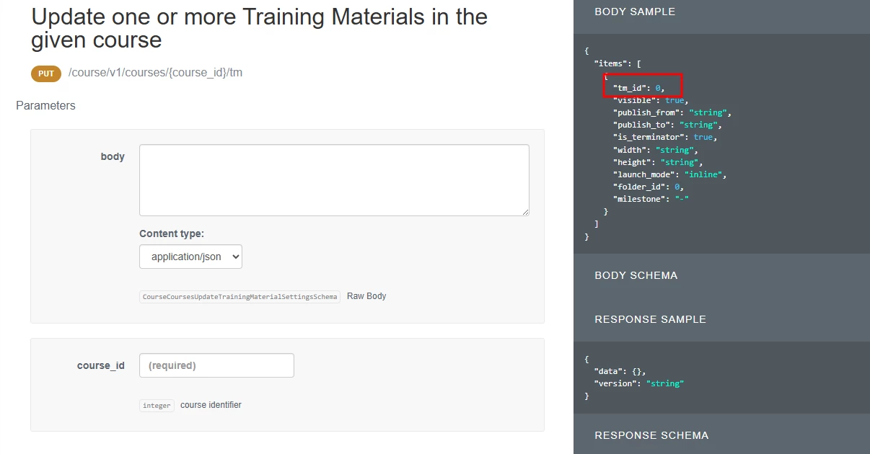The width and height of the screenshot is (870, 454).
Task: Click the endpoint path /course/v1/courses/{course_id}/tm
Action: [155, 73]
